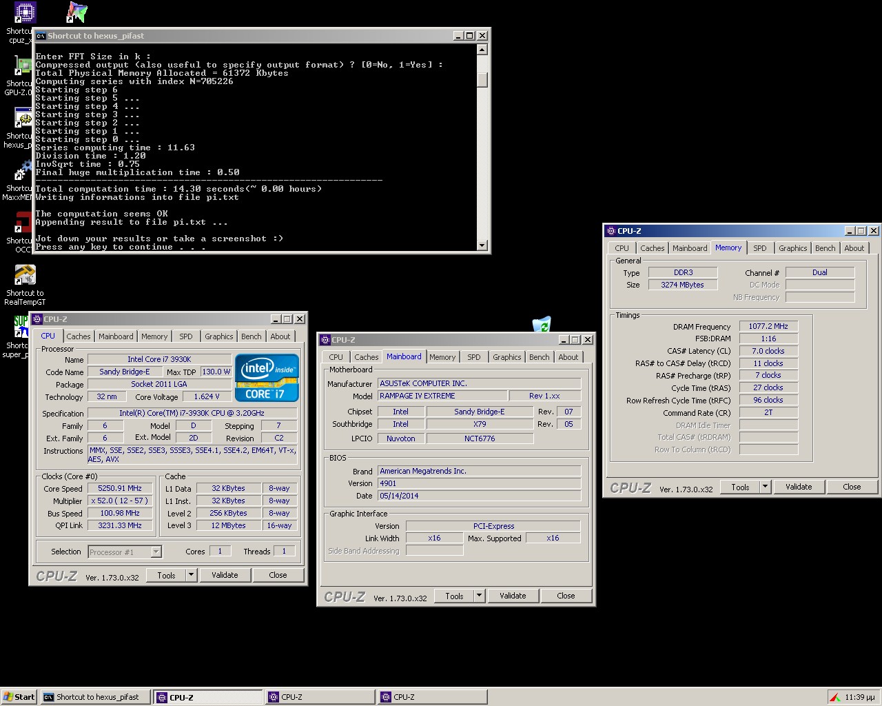Click the RAMPAGE IV EXTREME model field
Viewport: 882px width, 706px height.
pos(442,396)
